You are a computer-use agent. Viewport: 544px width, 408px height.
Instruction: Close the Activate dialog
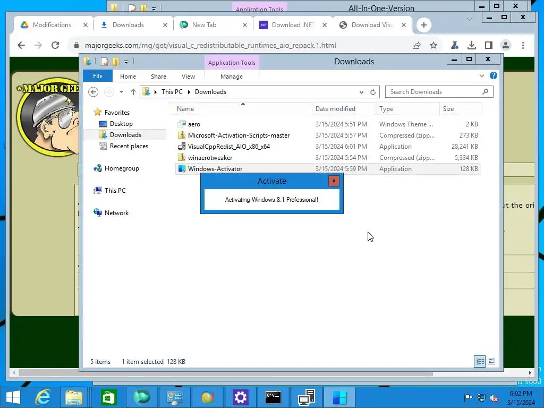(x=334, y=181)
